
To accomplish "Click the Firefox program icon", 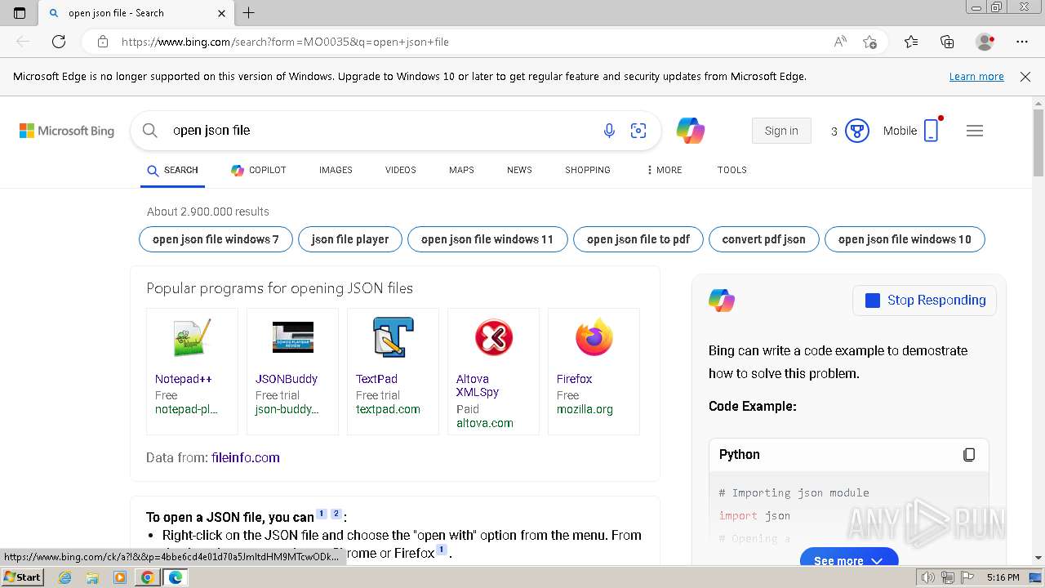I will click(594, 337).
